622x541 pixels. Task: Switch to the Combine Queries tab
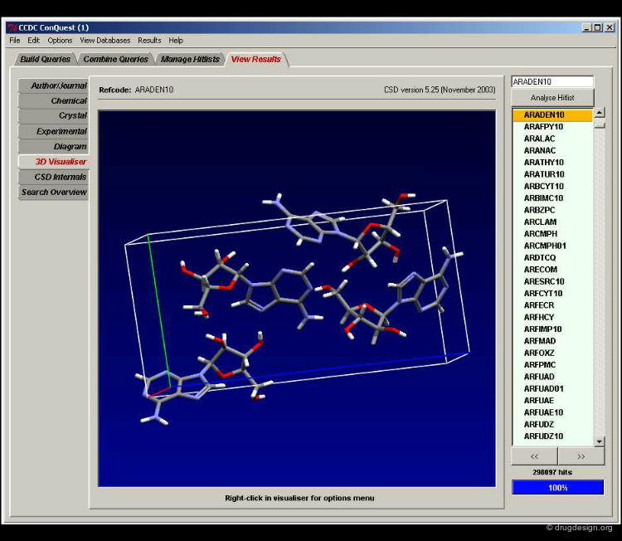tap(115, 59)
